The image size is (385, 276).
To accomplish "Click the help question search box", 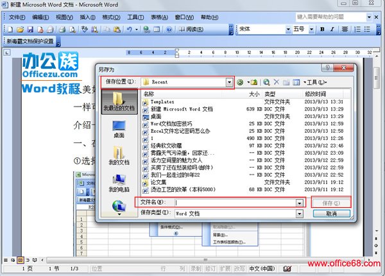I will pyautogui.click(x=330, y=17).
